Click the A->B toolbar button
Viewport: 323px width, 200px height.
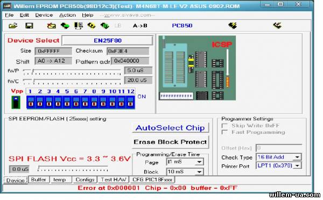coord(140,26)
